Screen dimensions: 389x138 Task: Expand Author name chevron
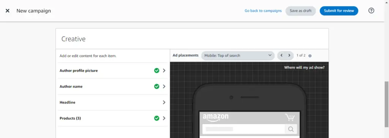click(x=164, y=86)
